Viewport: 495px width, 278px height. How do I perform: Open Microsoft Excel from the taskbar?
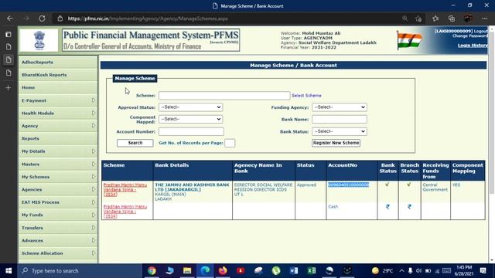(x=312, y=271)
